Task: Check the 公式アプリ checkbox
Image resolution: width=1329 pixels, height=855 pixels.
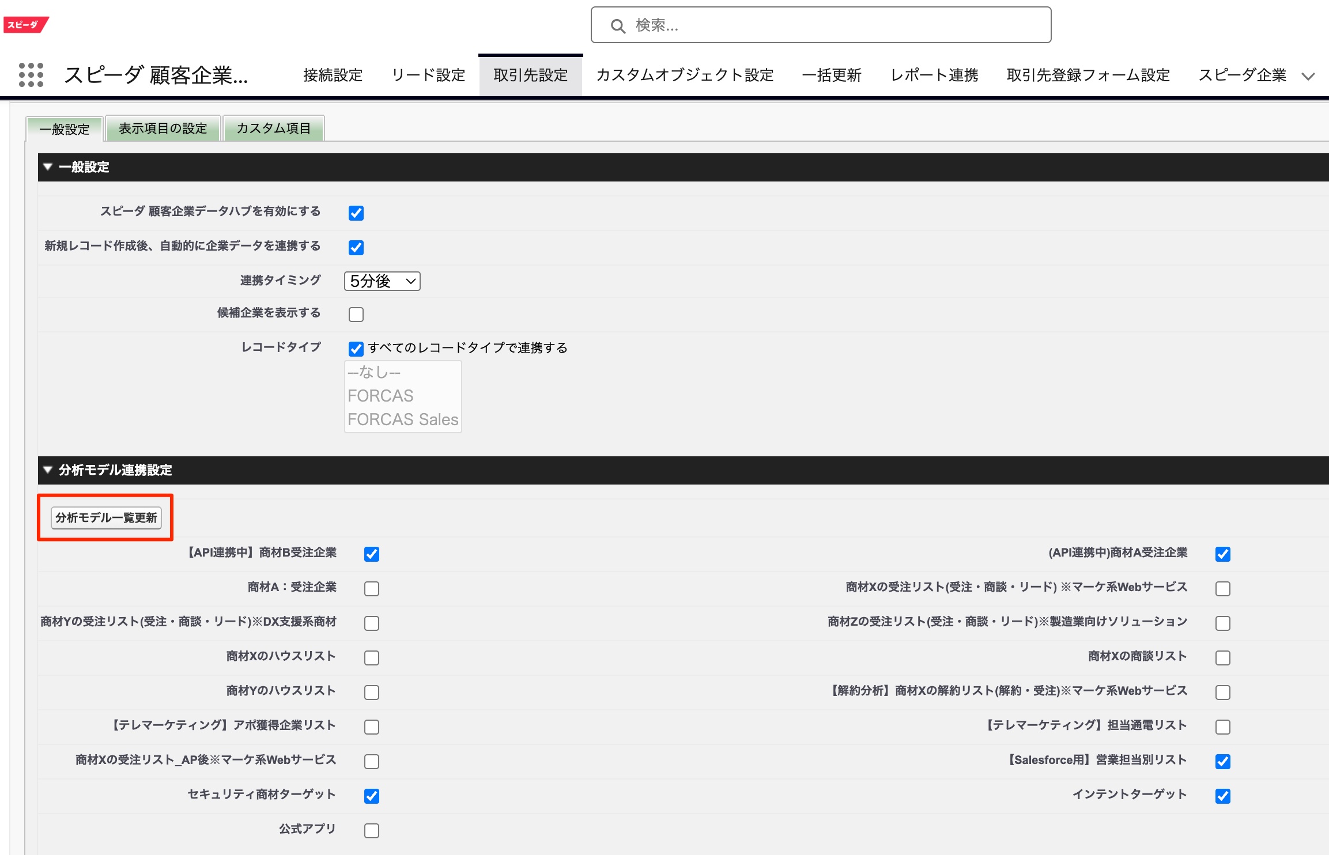Action: click(372, 830)
